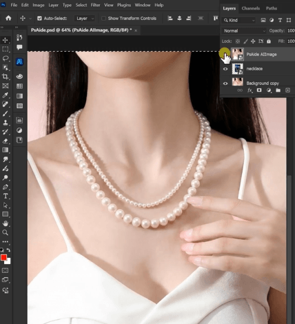The image size is (295, 324).
Task: Create a new layer icon
Action: pos(287,90)
